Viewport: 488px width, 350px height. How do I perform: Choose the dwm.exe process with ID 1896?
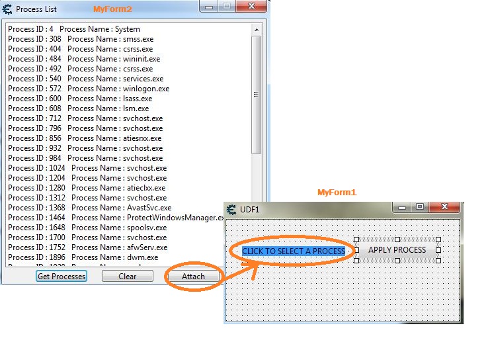pos(83,257)
